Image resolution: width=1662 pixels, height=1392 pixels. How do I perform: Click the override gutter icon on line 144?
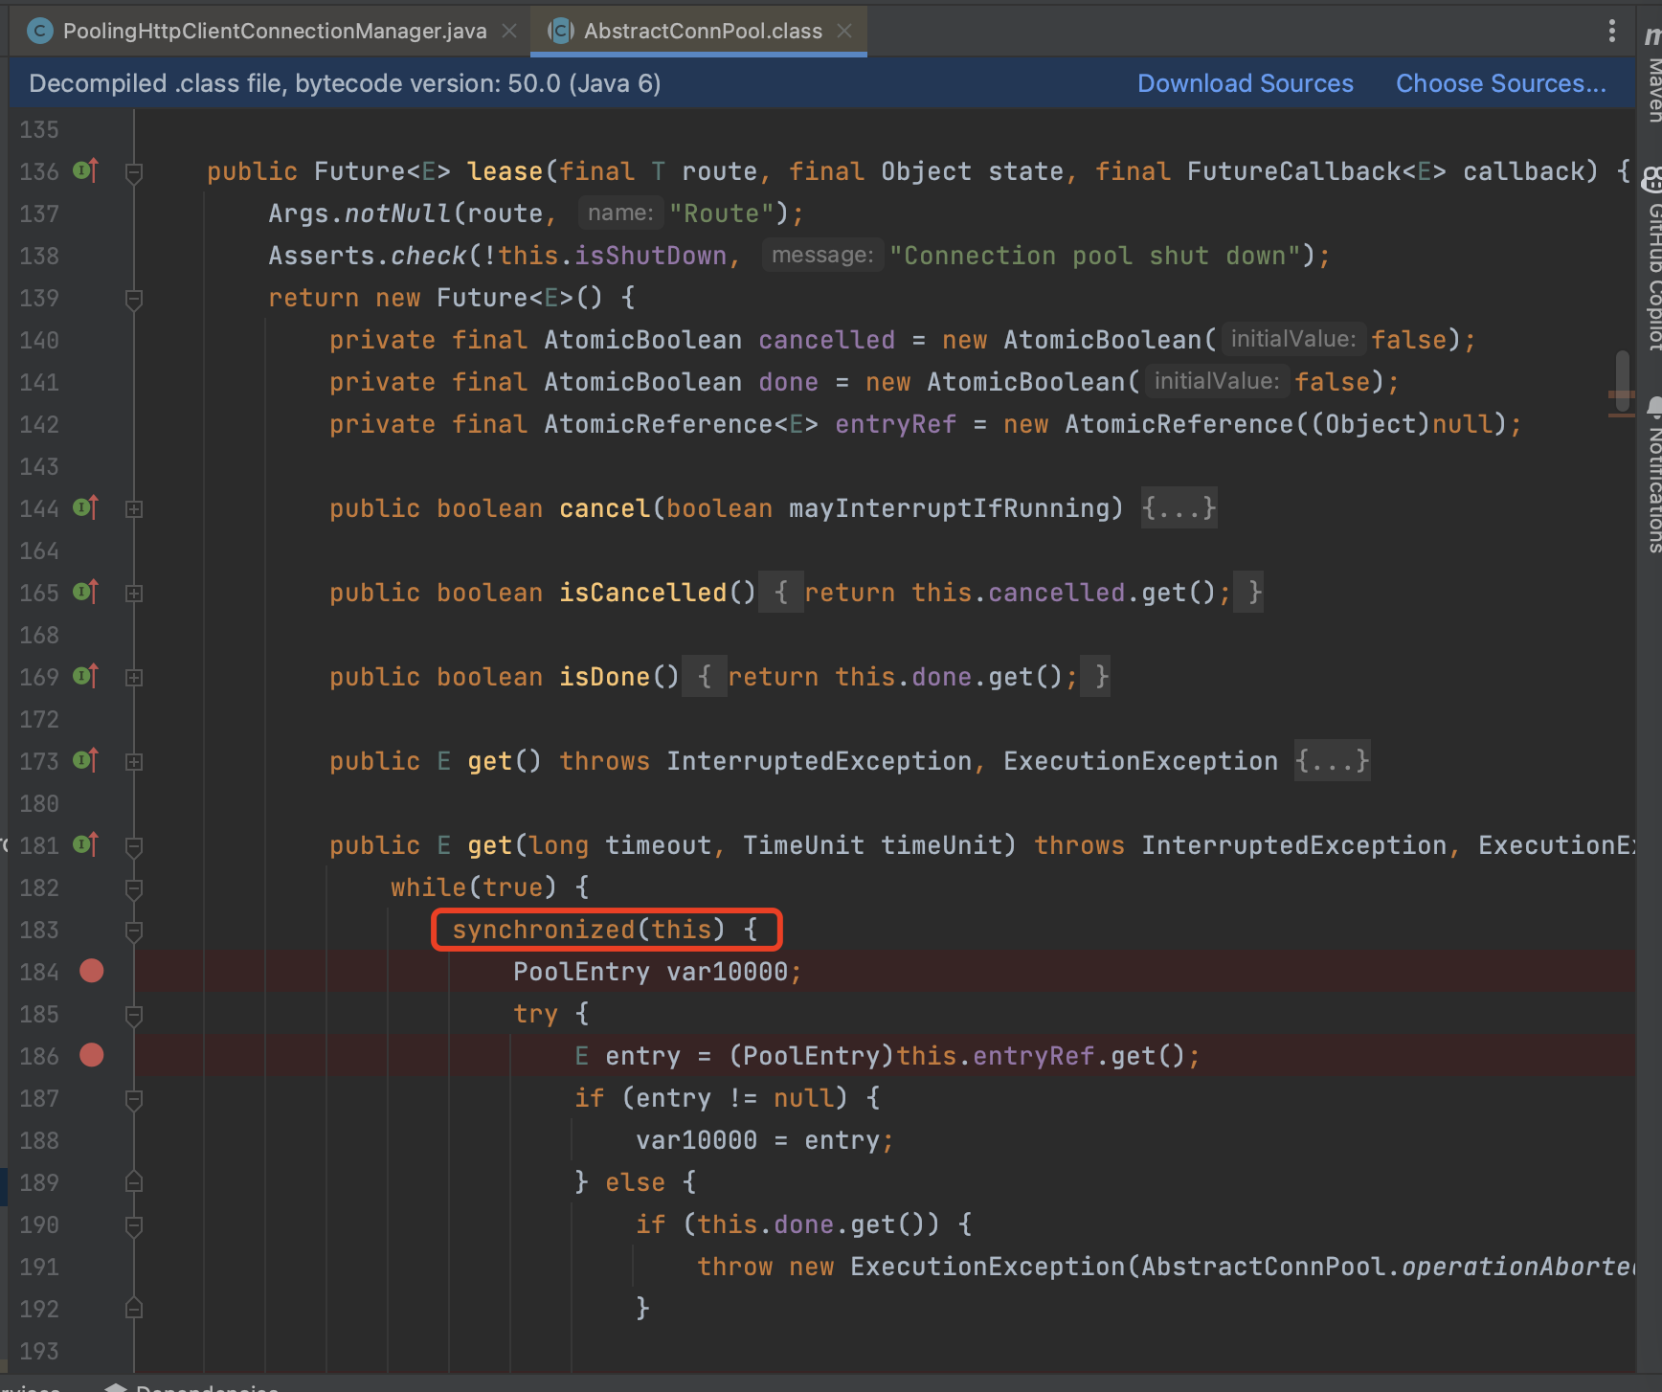[86, 507]
